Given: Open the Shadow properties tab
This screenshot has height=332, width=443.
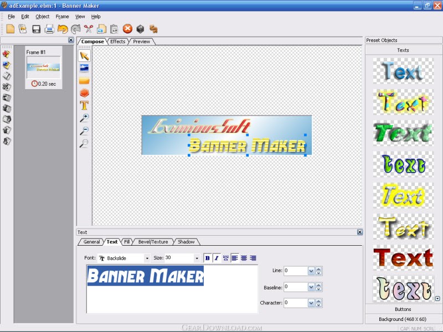Looking at the screenshot, I should [x=186, y=242].
